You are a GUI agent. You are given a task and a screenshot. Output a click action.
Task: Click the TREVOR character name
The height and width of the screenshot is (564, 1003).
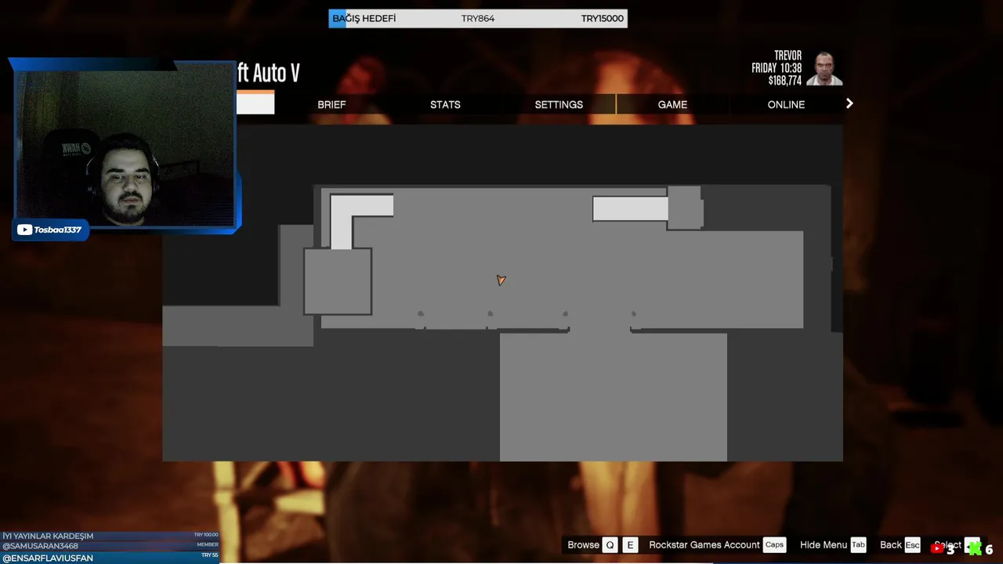pos(788,56)
